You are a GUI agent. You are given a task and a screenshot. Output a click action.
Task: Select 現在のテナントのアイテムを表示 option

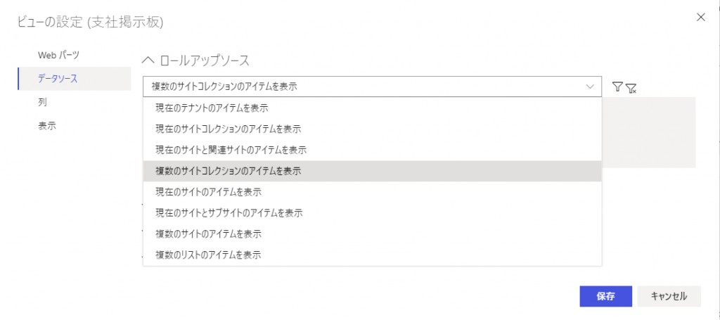(212, 108)
